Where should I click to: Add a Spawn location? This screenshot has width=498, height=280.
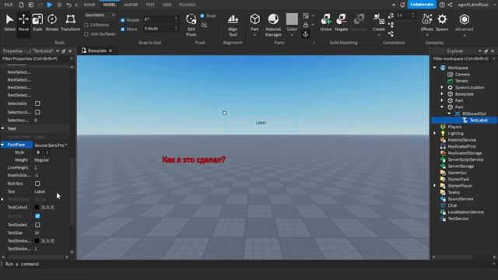(x=442, y=23)
